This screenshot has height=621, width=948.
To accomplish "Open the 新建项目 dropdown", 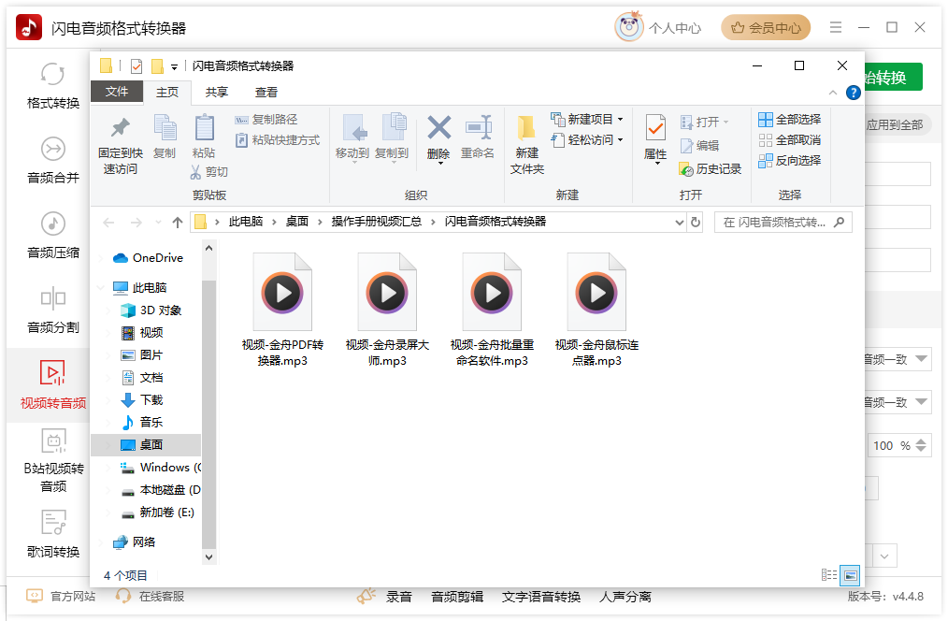I will 586,119.
